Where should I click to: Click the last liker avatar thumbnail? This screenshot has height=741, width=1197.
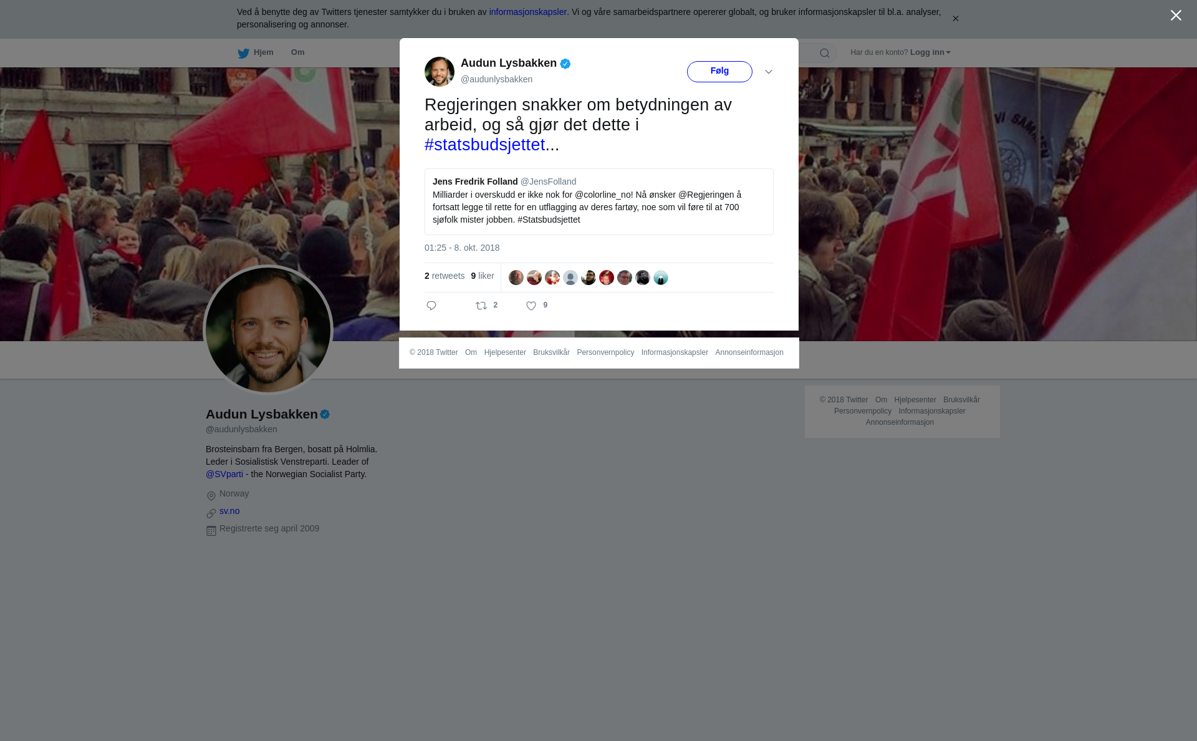tap(661, 278)
